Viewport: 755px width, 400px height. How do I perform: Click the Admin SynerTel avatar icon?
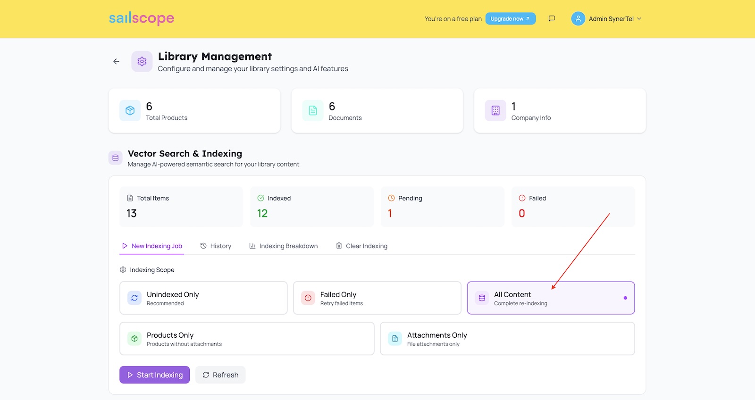click(578, 19)
